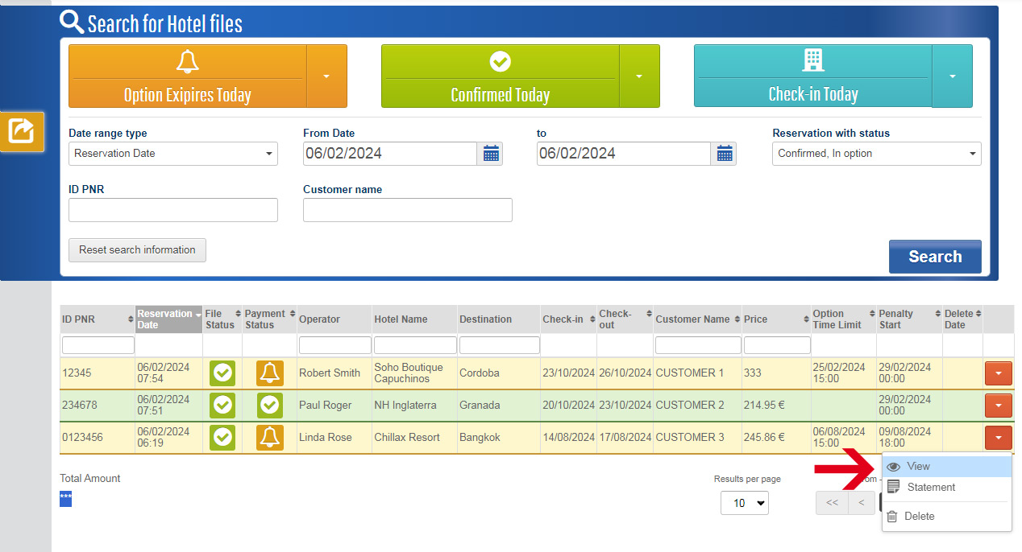
Task: Select View from the context menu
Action: 918,466
